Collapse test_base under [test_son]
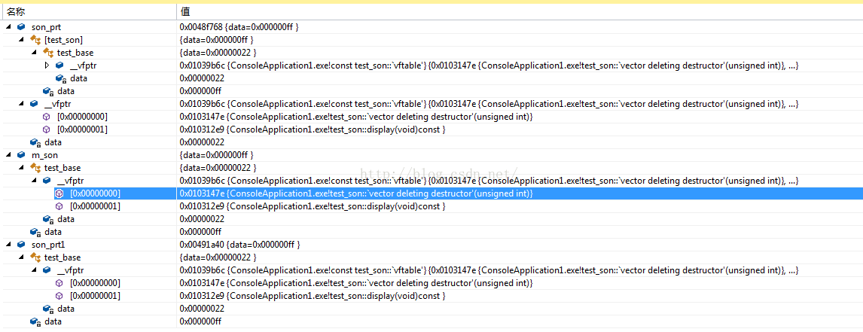This screenshot has width=863, height=332. (34, 53)
